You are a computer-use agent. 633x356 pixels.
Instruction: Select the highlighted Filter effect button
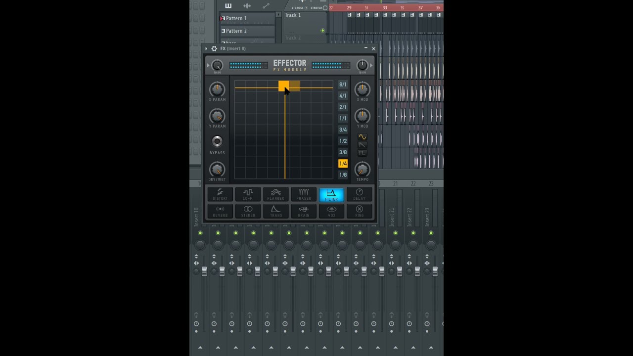coord(331,194)
